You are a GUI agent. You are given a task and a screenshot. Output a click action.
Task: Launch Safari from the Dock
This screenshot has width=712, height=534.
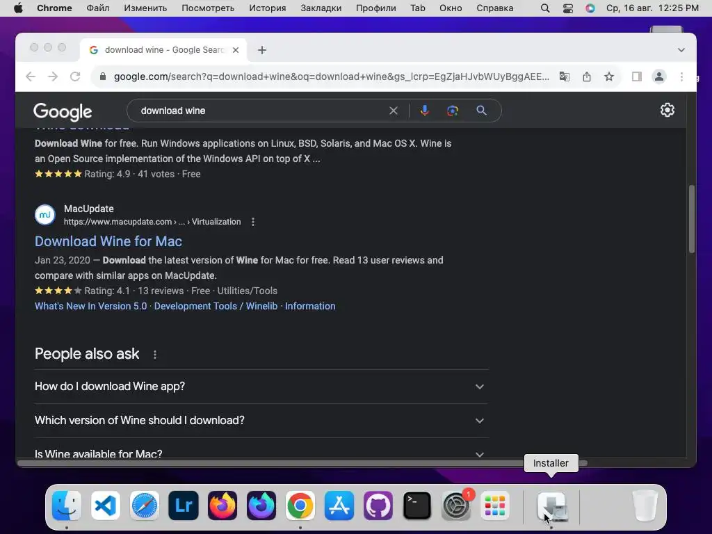point(145,505)
